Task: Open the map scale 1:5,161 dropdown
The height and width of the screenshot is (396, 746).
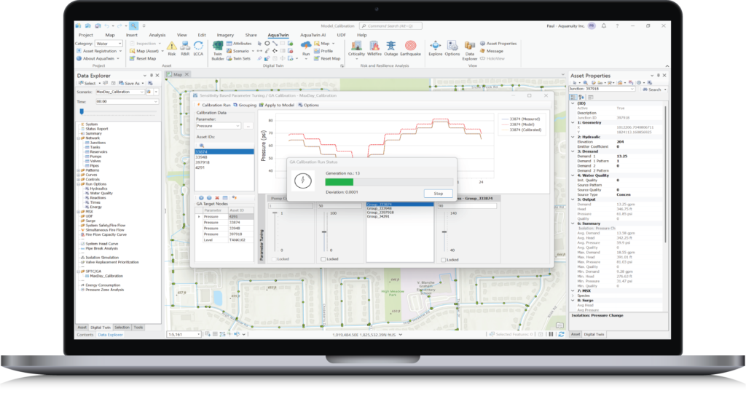Action: pos(184,334)
